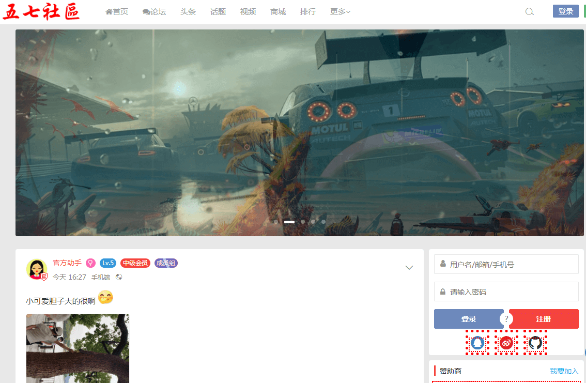Click the 我要加入 sponsor link
Viewport: 586px width, 383px height.
(x=564, y=371)
